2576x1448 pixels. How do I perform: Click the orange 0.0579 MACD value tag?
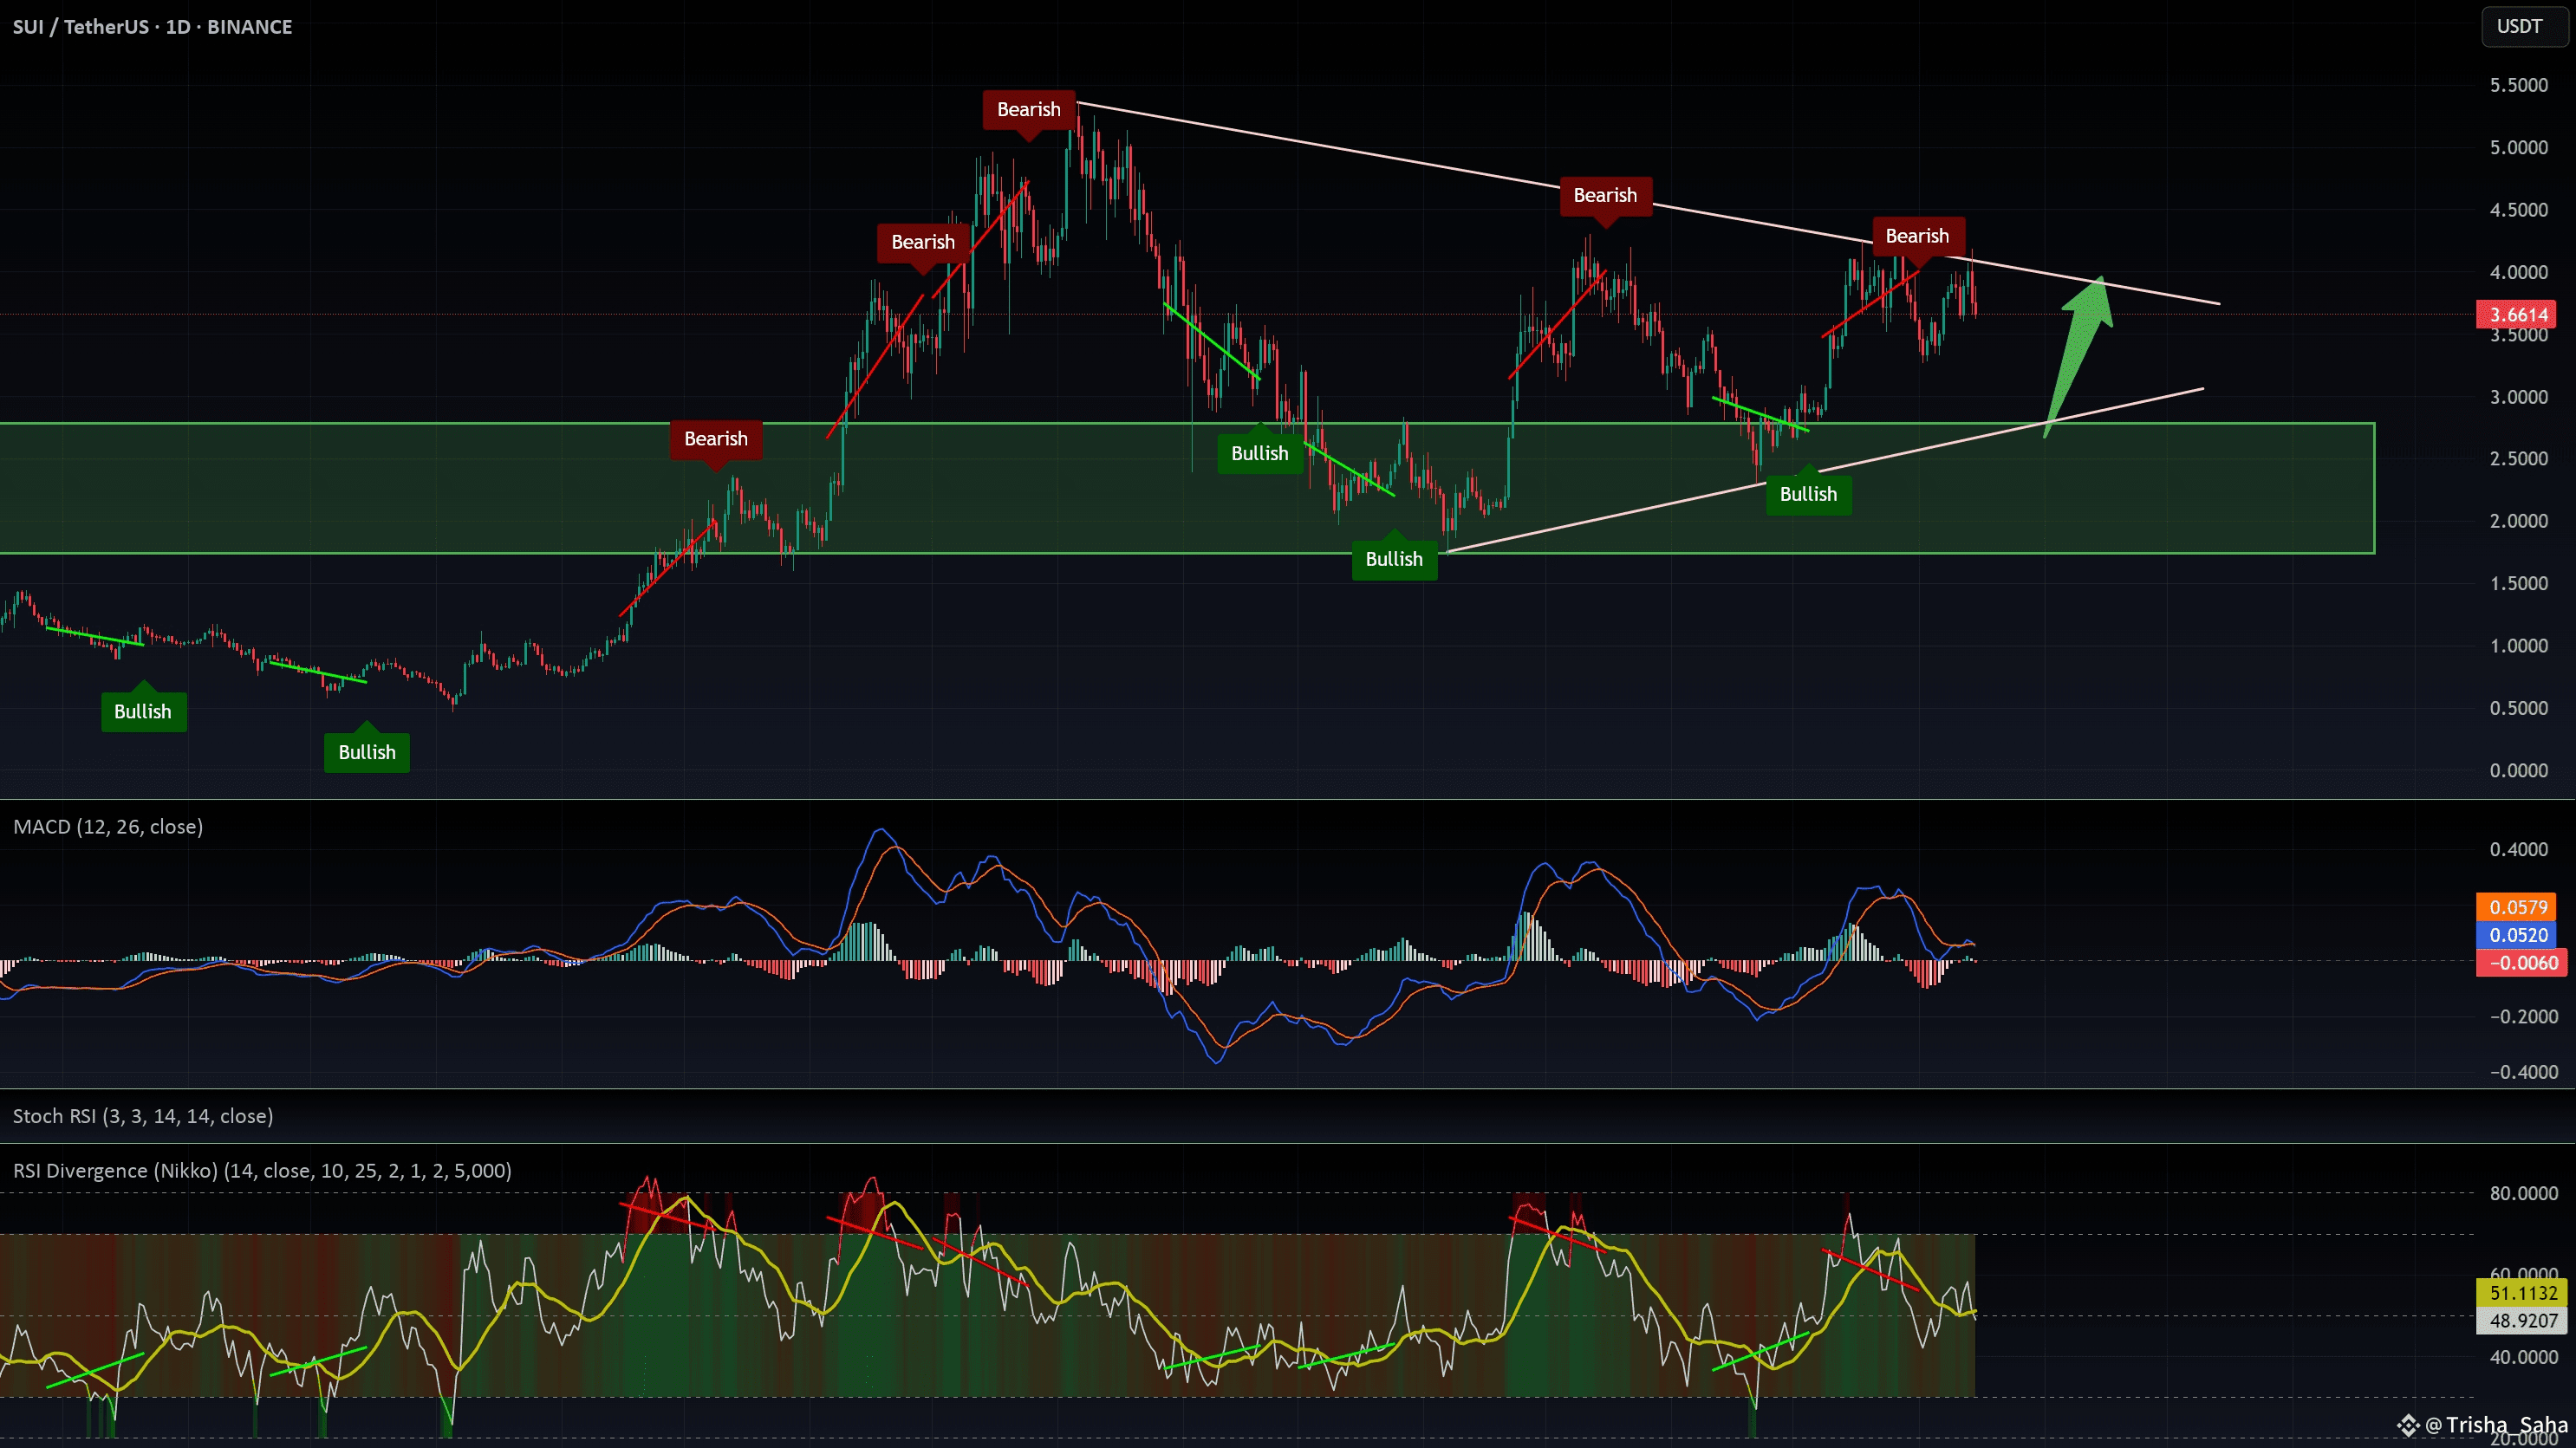[x=2518, y=907]
